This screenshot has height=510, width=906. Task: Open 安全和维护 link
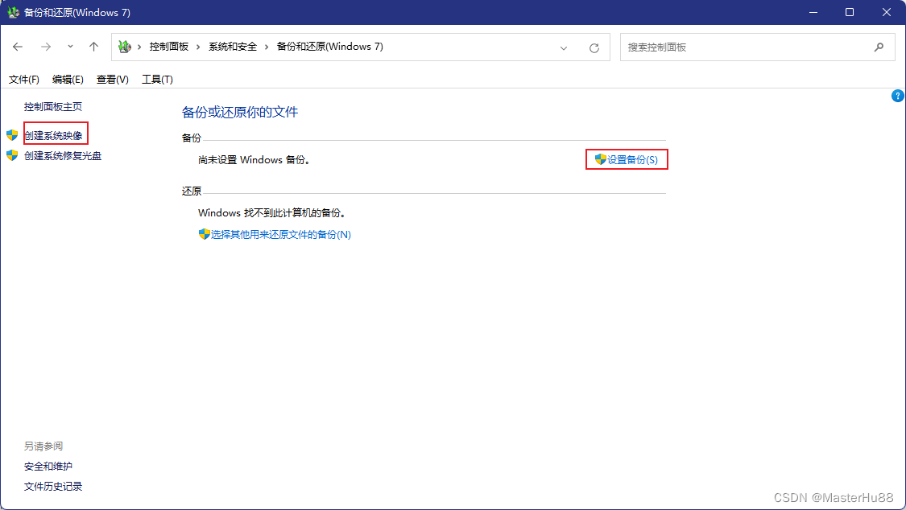(x=48, y=466)
